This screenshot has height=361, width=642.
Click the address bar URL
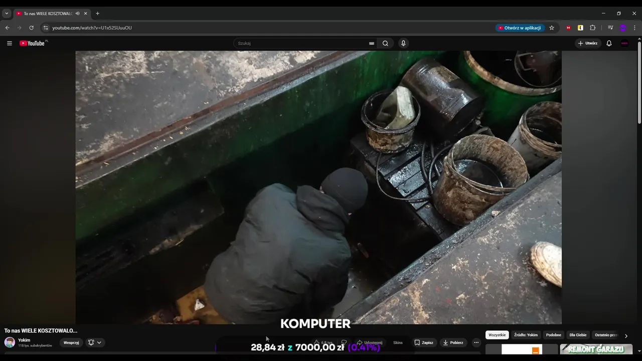point(92,28)
